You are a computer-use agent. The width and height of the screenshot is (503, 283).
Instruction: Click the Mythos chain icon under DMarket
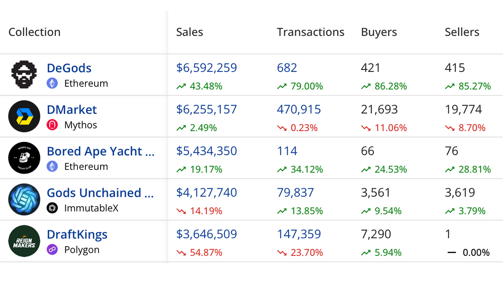[52, 125]
